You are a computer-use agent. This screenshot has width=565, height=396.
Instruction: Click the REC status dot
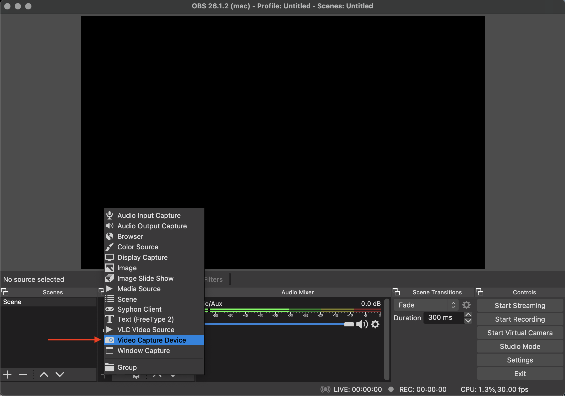pos(391,389)
